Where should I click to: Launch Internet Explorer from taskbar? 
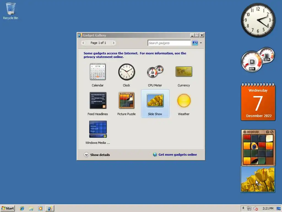point(22,209)
